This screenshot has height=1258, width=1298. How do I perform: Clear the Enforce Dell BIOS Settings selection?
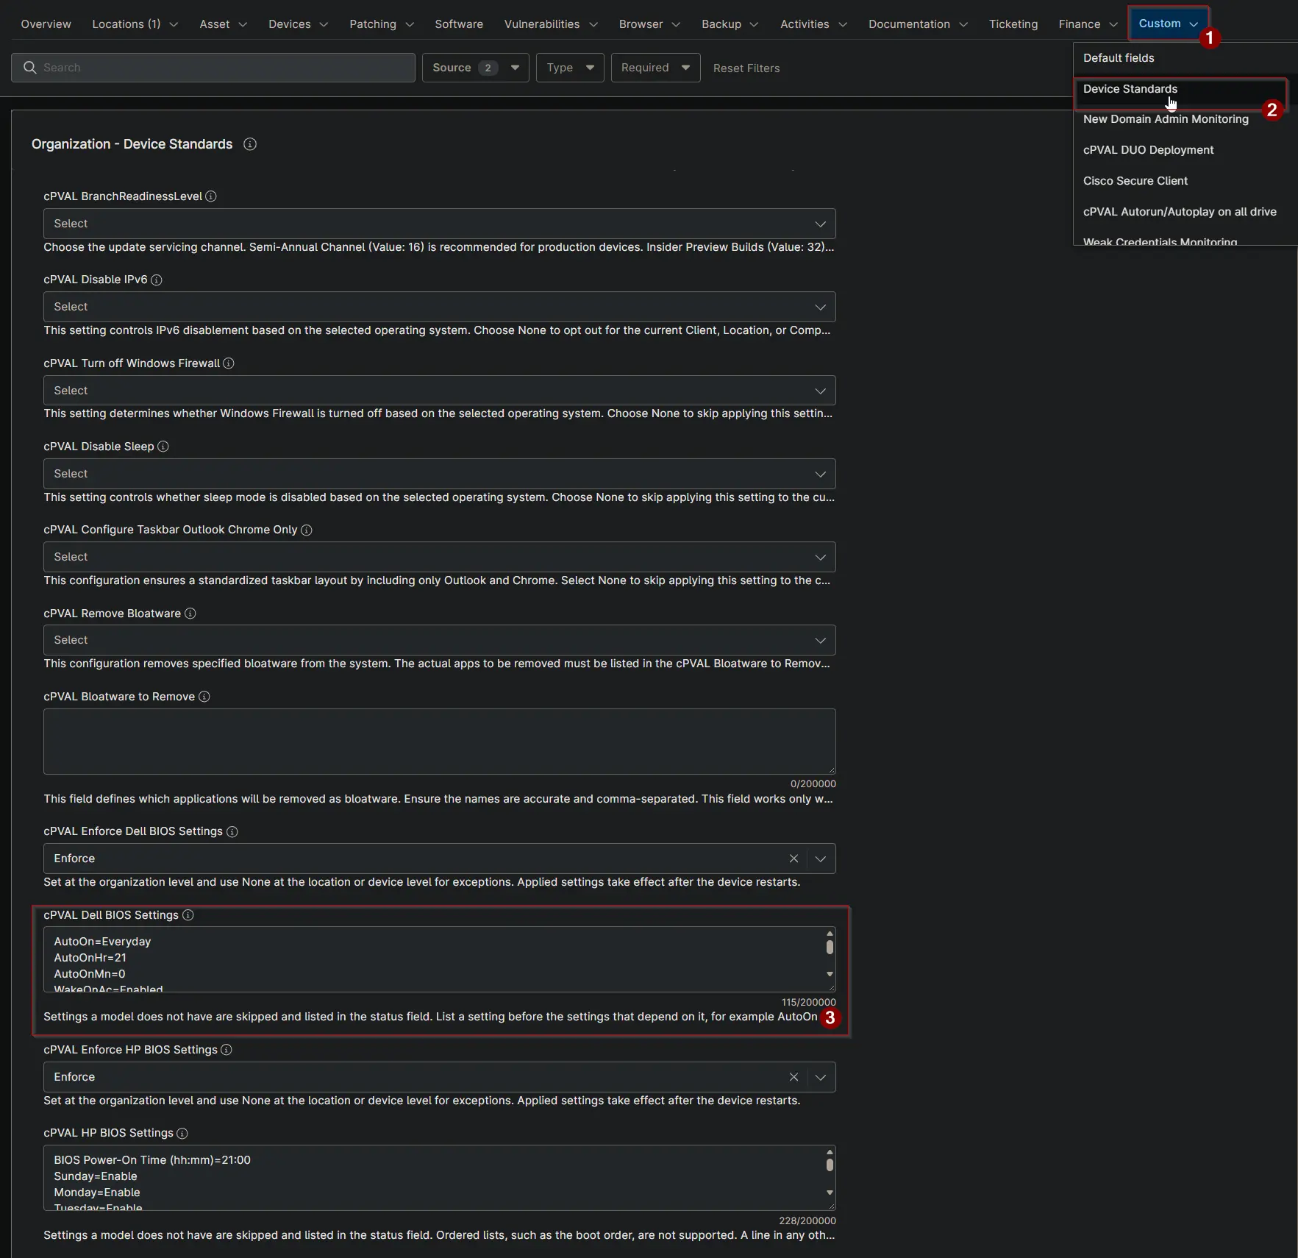click(794, 859)
